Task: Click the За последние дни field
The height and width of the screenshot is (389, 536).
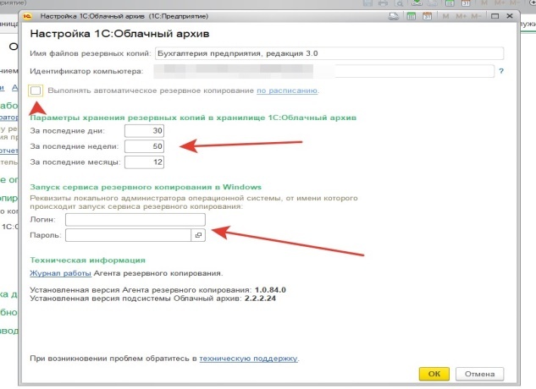Action: point(144,131)
